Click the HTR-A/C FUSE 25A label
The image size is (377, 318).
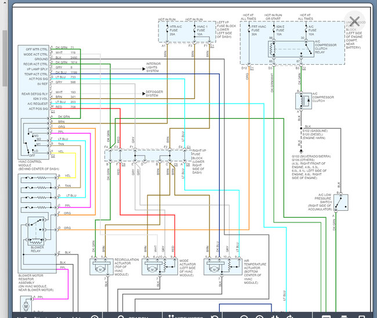pos(176,31)
